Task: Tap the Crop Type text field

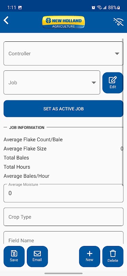Action: pos(63,217)
